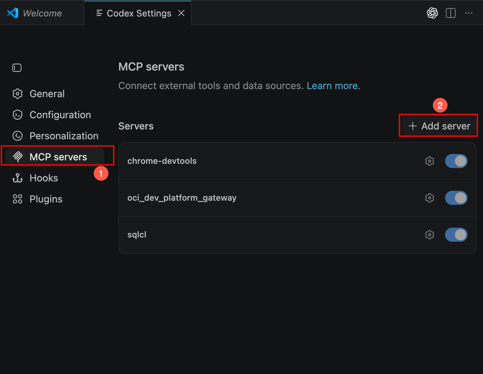Click the Servers section label

click(x=136, y=126)
